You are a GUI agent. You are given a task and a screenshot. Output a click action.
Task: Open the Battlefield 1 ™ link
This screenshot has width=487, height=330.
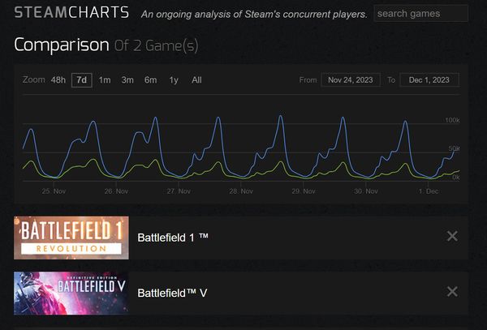point(173,237)
